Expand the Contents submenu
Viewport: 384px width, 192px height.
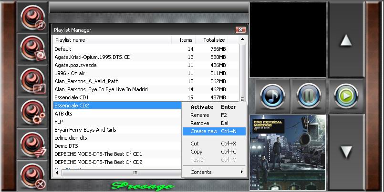(214, 172)
